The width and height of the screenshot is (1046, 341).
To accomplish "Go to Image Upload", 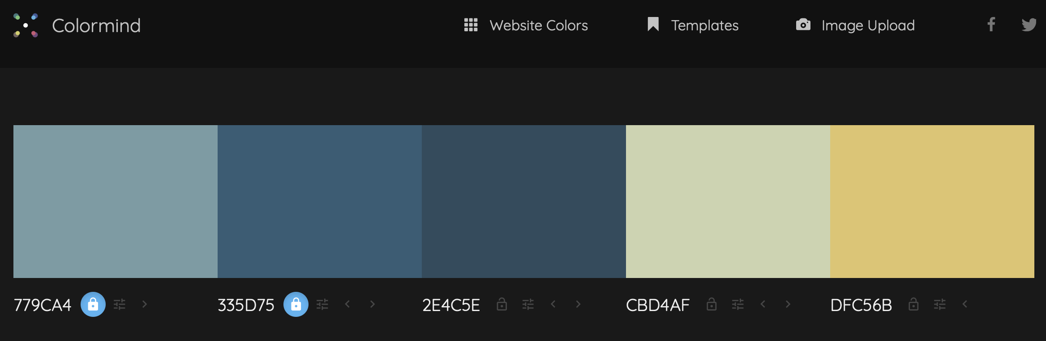I will pos(855,25).
